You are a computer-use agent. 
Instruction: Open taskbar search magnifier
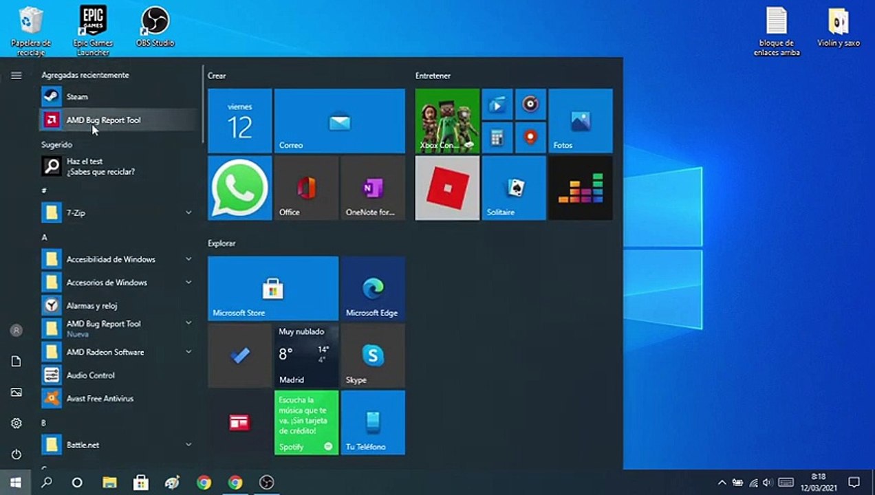coord(47,483)
